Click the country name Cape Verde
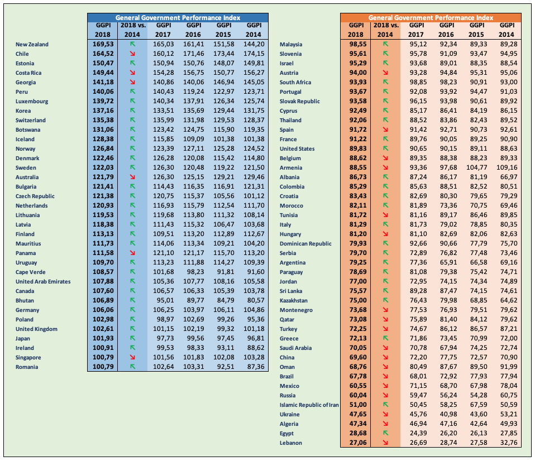Screen dimensions: 535x461 tap(30, 272)
